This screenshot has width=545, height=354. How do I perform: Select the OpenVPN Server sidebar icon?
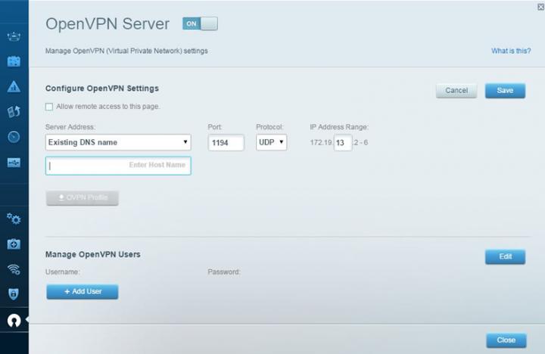tap(14, 320)
